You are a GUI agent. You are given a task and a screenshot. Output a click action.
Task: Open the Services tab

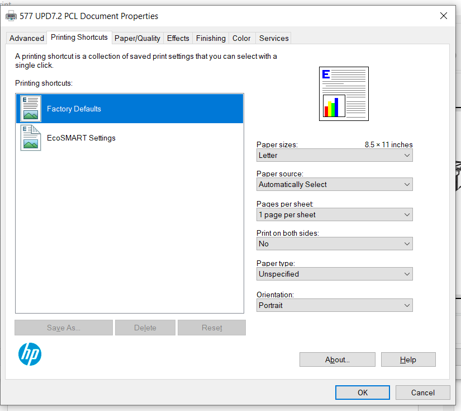coord(273,38)
